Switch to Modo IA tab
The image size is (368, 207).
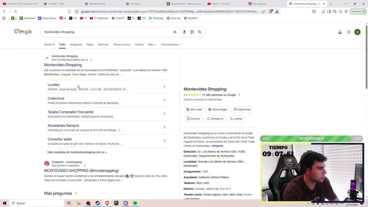click(49, 45)
